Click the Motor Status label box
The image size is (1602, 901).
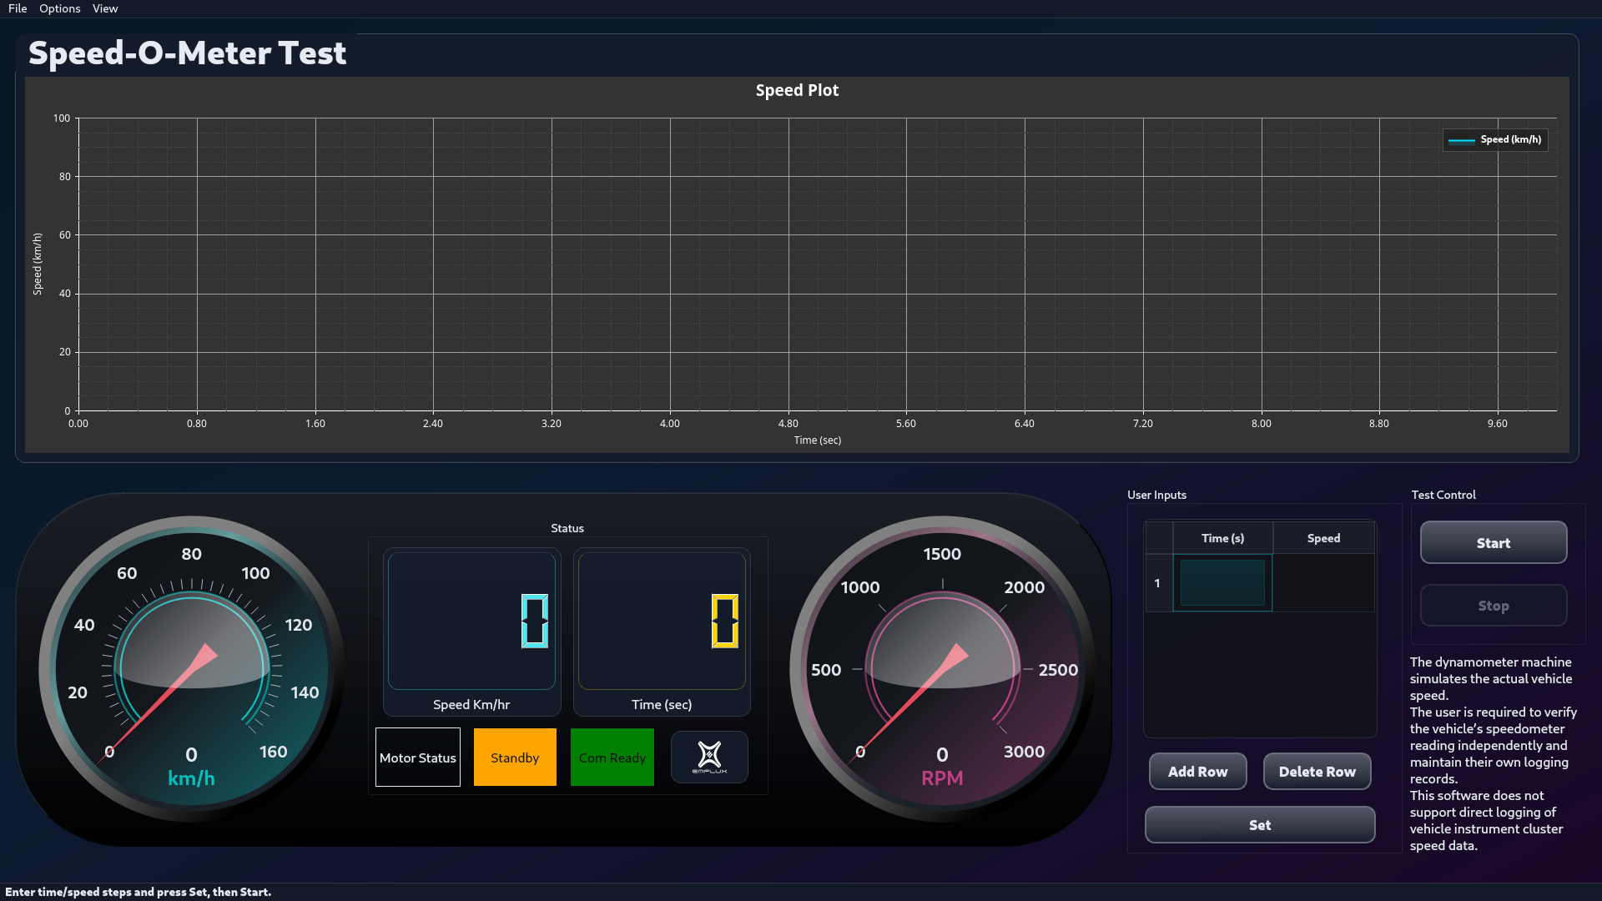click(x=418, y=758)
